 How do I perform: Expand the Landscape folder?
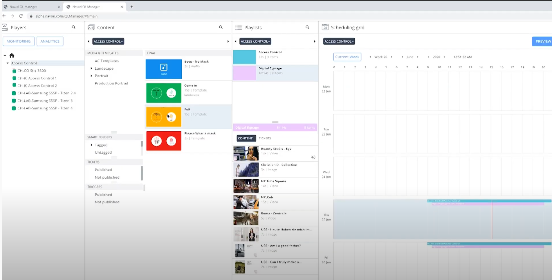(91, 69)
